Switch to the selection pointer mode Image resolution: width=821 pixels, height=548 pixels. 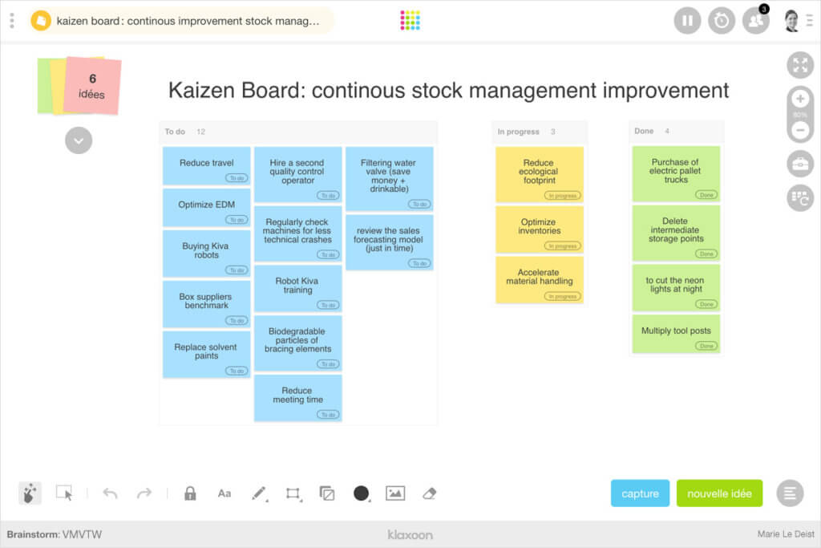pyautogui.click(x=64, y=493)
